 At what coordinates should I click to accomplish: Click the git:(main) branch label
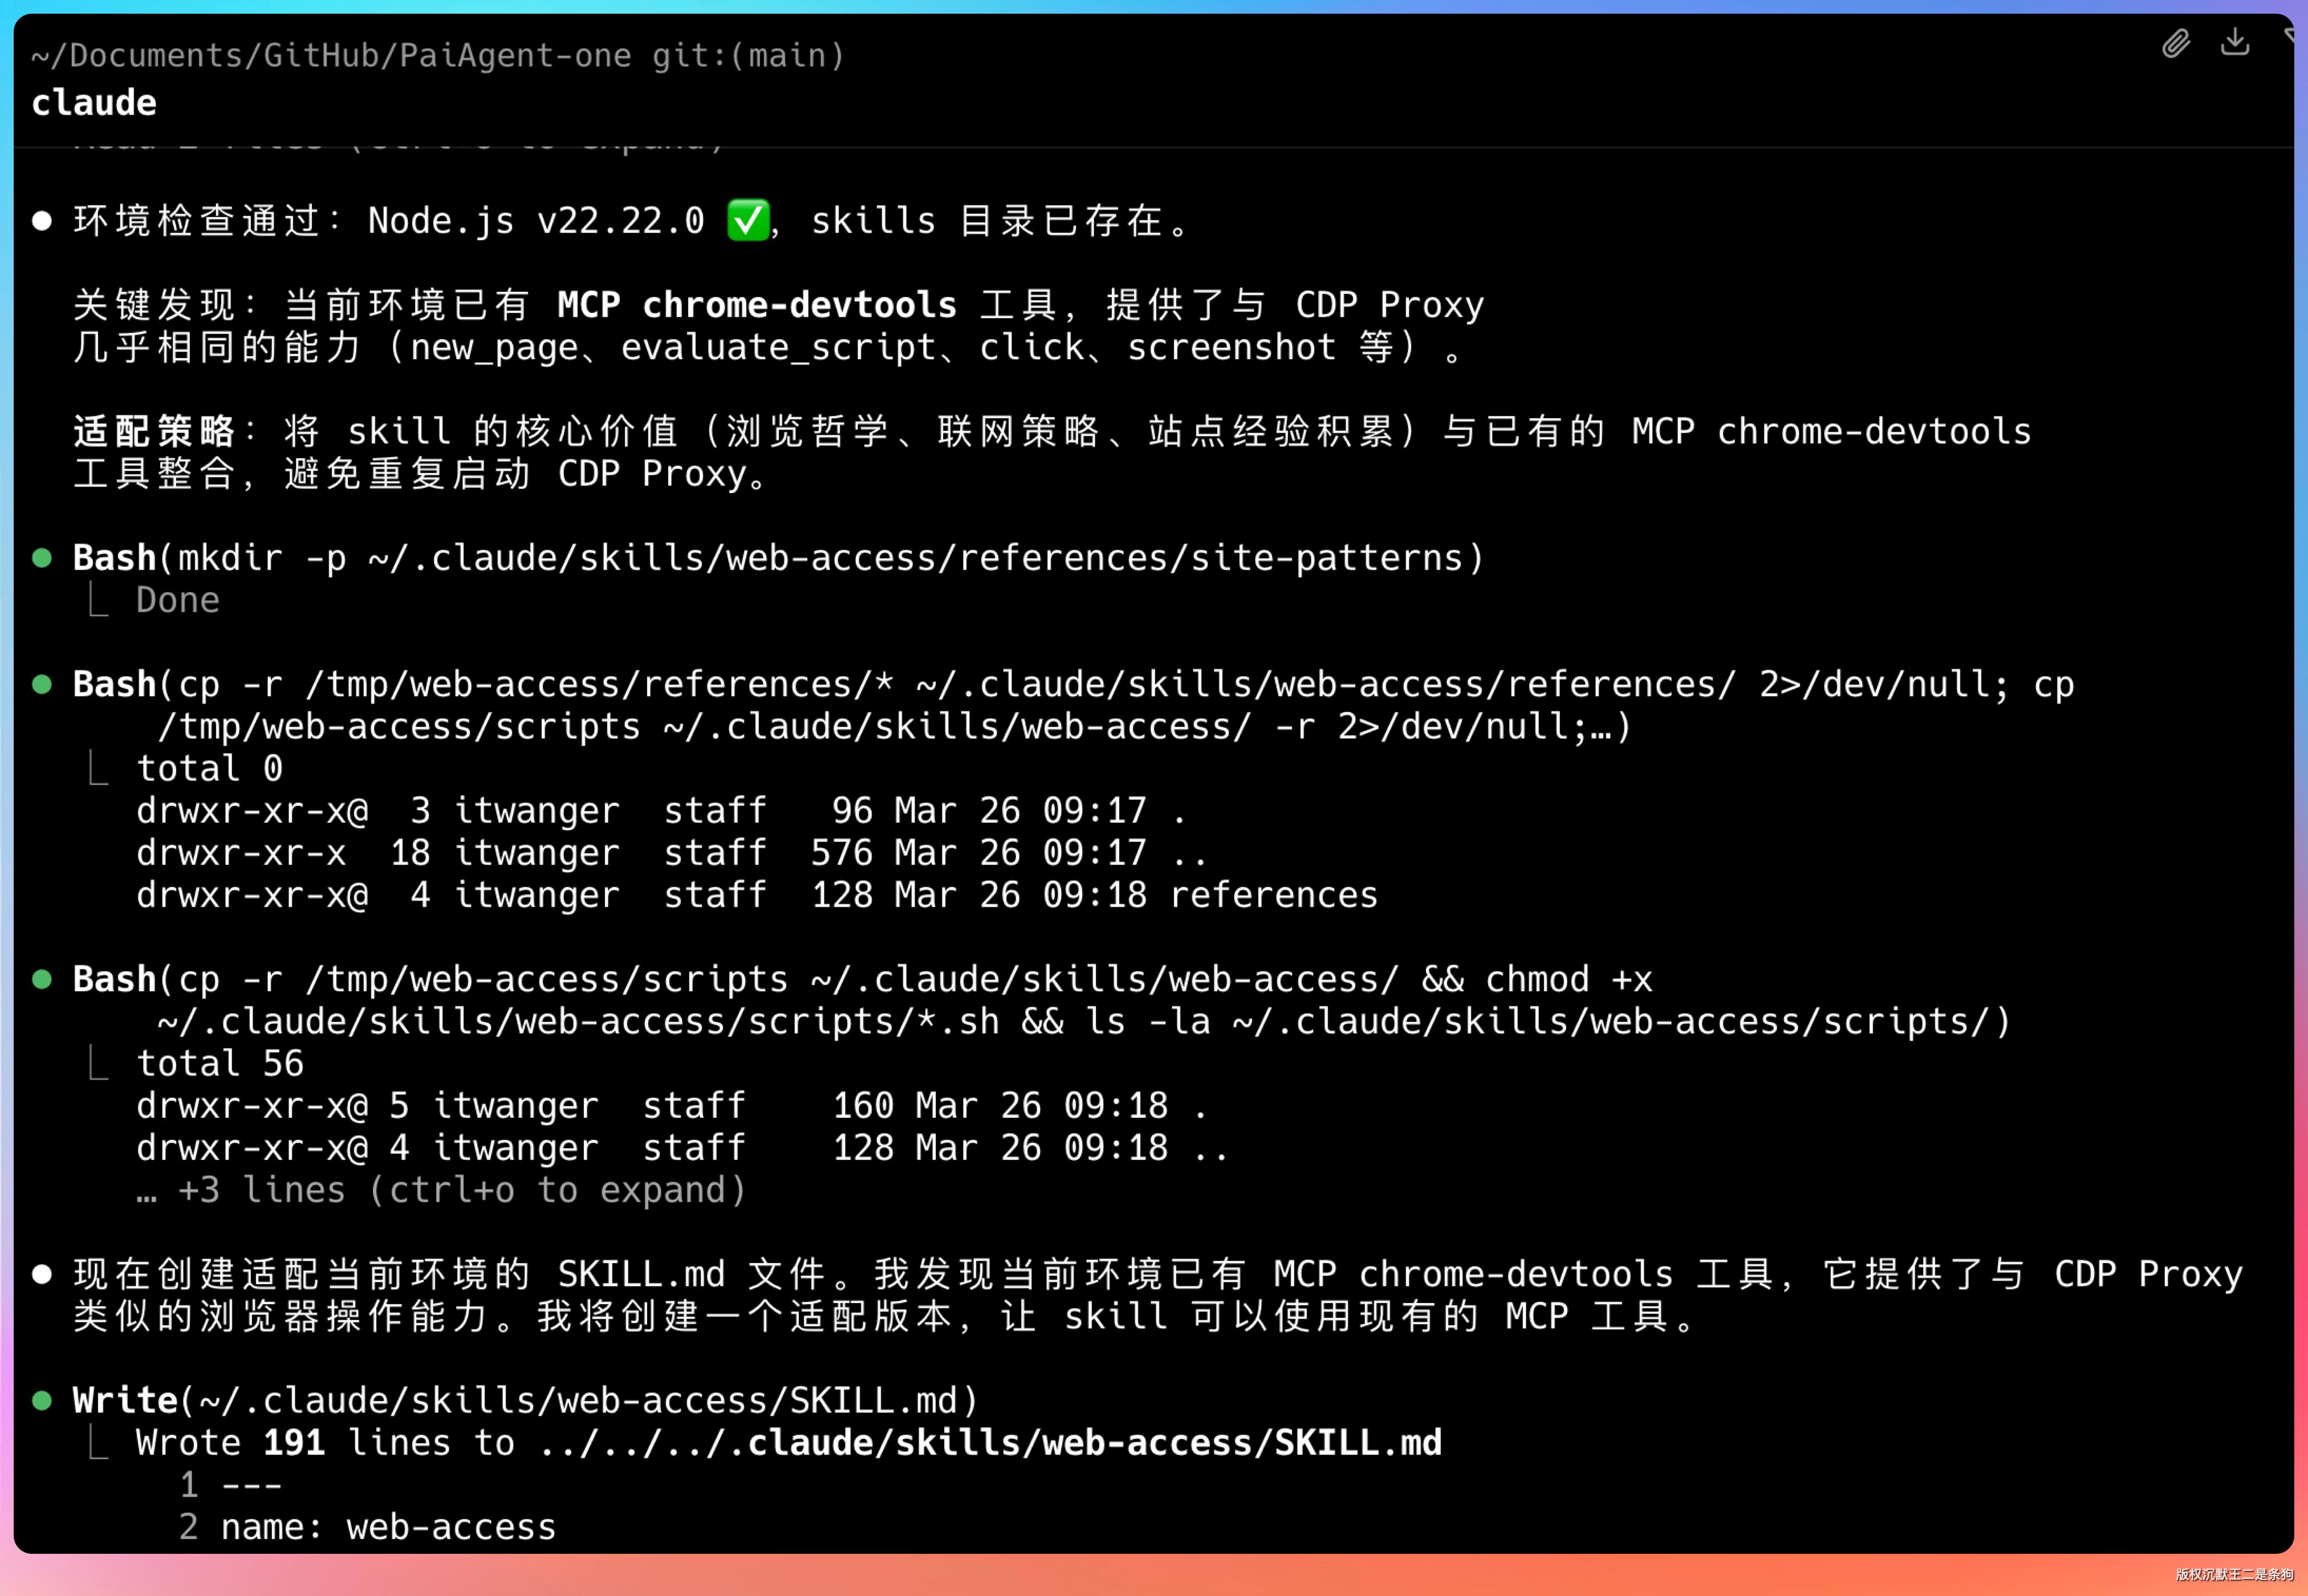coord(748,56)
